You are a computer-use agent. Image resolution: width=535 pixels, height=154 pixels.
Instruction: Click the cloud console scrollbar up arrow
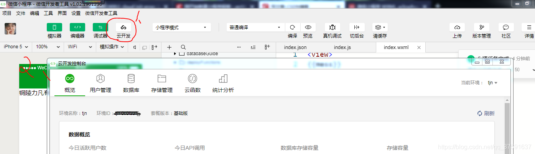pos(507,100)
